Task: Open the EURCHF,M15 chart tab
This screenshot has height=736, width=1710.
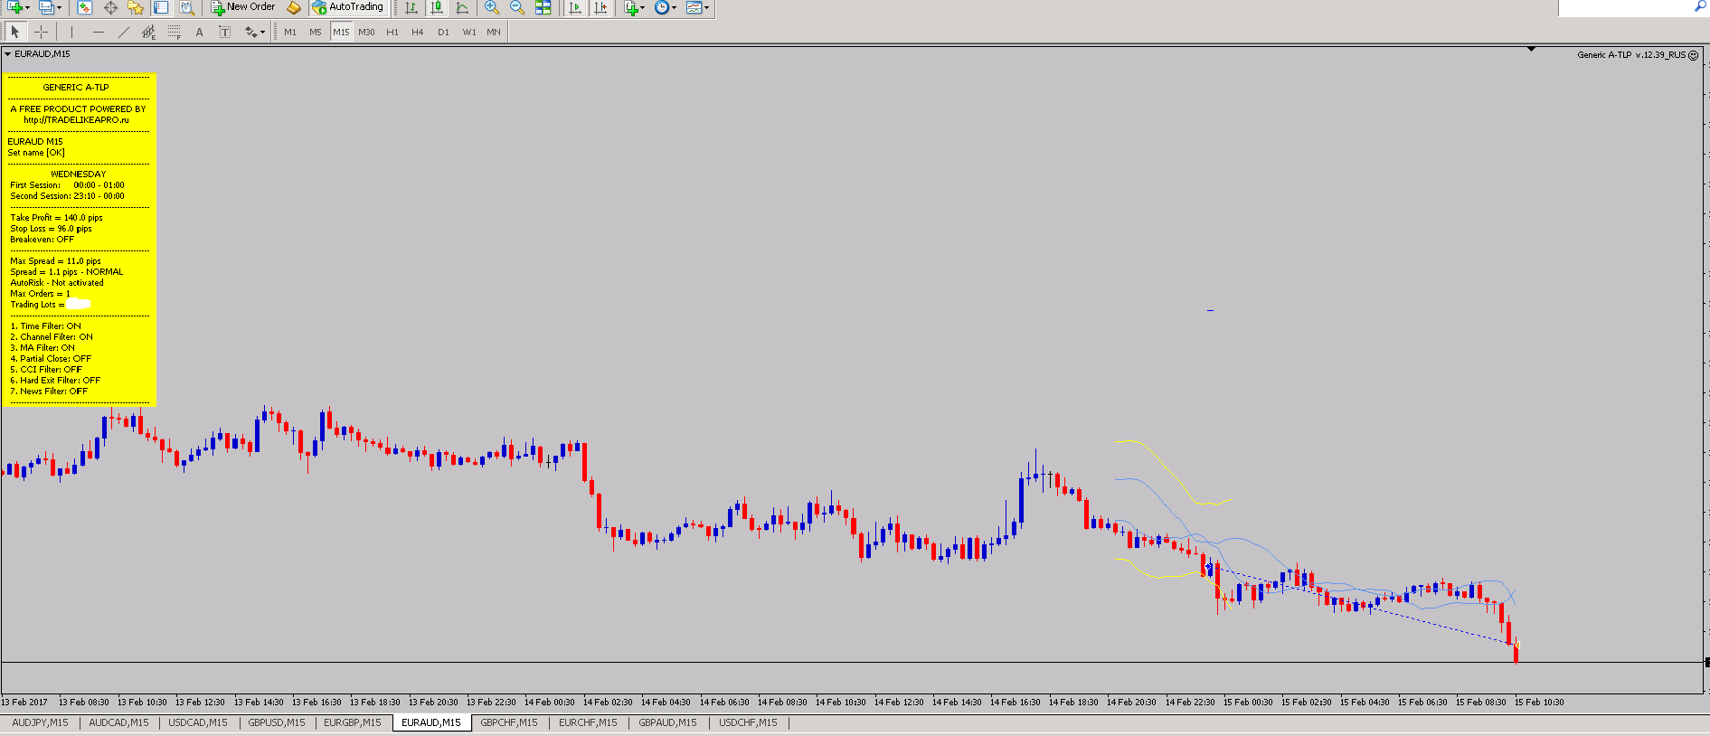Action: [588, 722]
